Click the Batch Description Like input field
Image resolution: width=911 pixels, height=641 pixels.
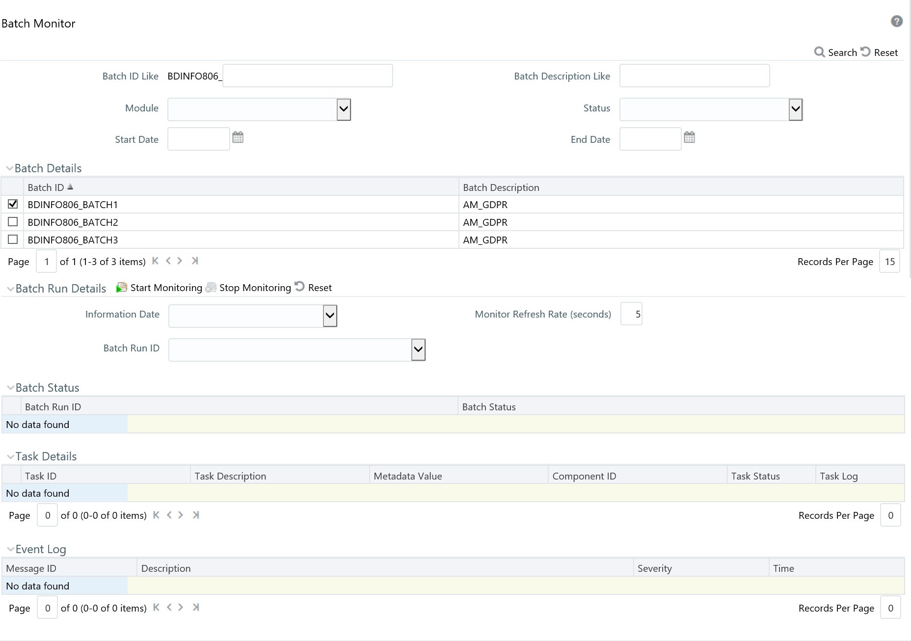pos(695,76)
